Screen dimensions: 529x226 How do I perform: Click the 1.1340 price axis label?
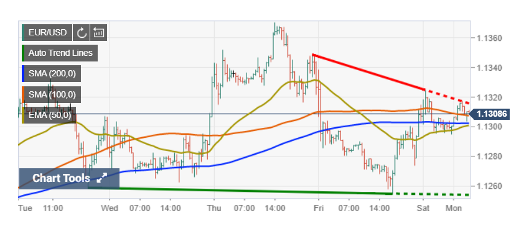(490, 68)
